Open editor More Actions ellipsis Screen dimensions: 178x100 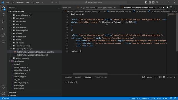175,7
